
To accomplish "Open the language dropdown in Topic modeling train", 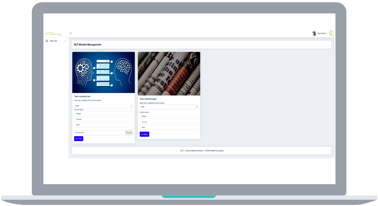I will (x=103, y=106).
